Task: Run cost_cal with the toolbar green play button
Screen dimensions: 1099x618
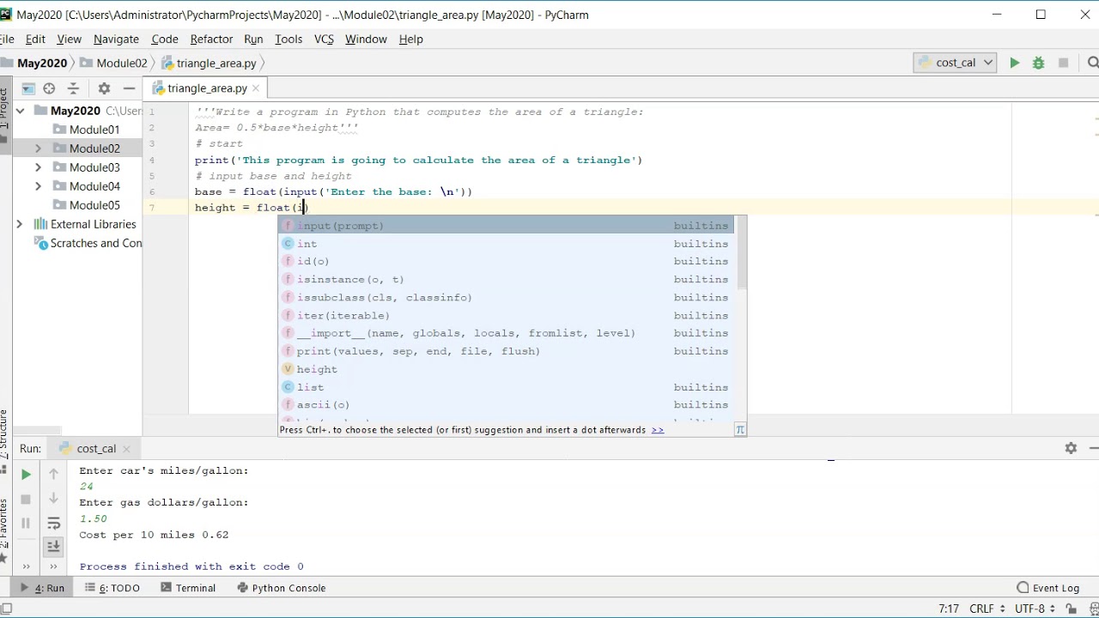Action: pos(1014,63)
